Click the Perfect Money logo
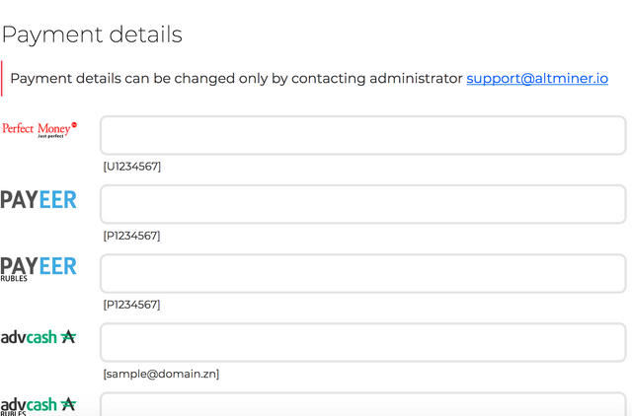The image size is (632, 416). click(39, 129)
